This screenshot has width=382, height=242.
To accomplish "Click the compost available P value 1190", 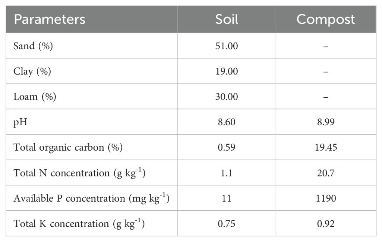I will coord(326,198).
